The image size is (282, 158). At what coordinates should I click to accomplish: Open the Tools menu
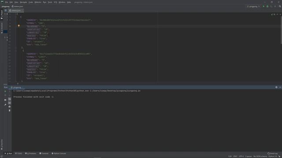[50, 2]
